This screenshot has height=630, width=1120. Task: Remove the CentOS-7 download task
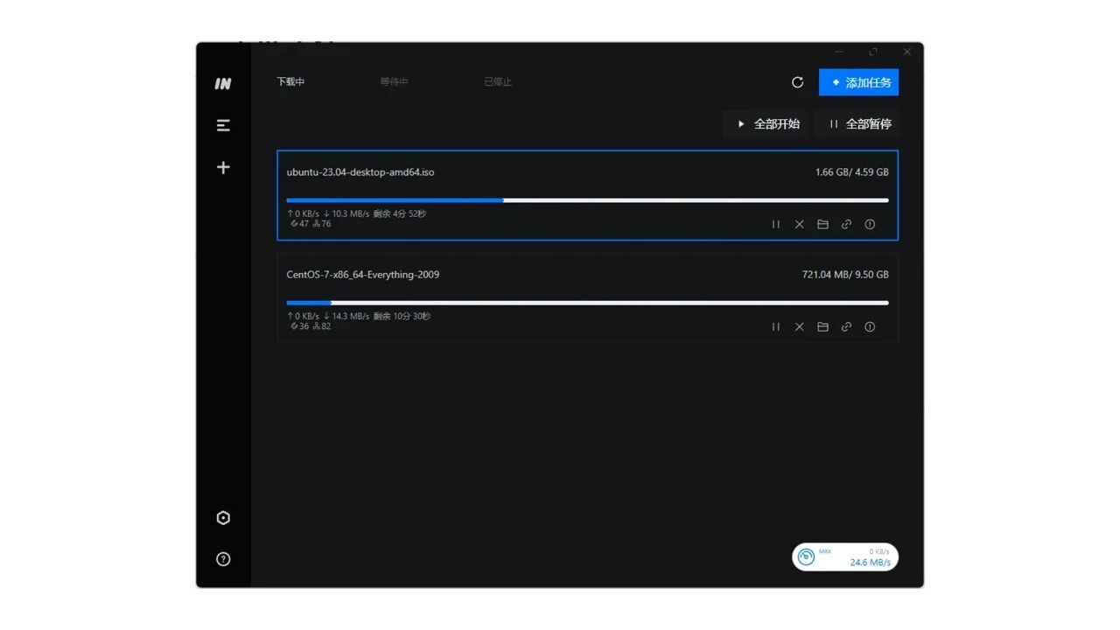pyautogui.click(x=799, y=327)
